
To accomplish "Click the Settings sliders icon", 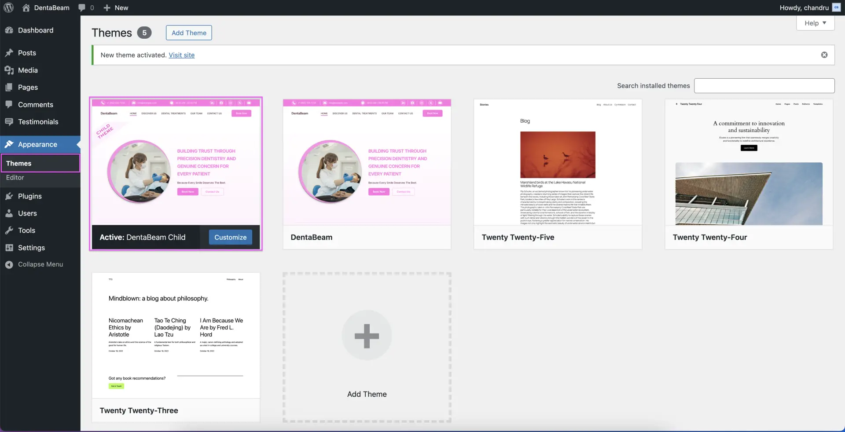I will point(9,248).
